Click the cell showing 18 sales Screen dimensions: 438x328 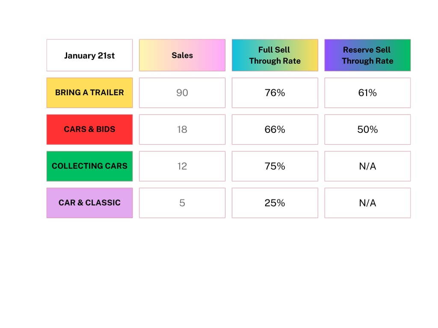tap(182, 129)
